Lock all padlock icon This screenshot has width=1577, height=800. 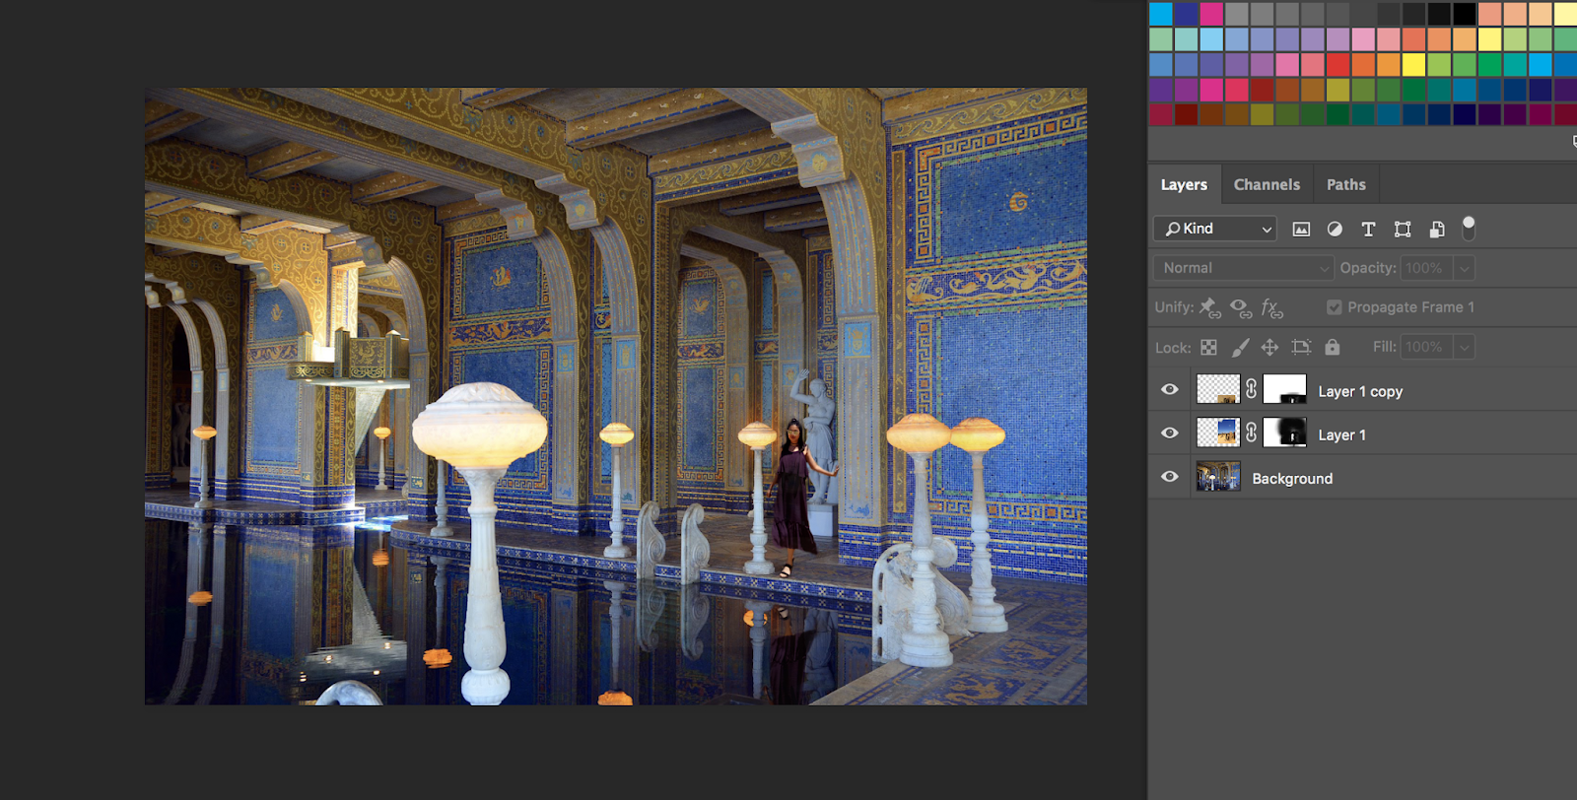click(x=1333, y=347)
